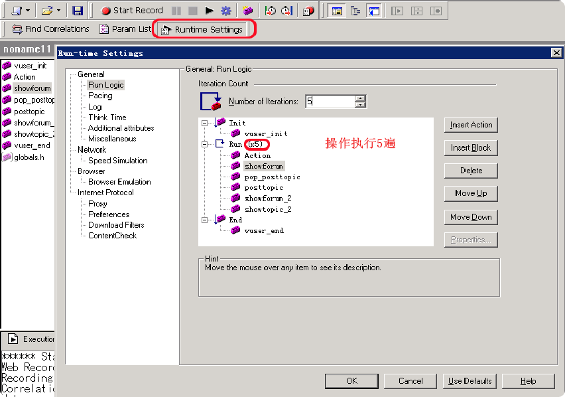
Task: Click the Start Record button
Action: (132, 11)
